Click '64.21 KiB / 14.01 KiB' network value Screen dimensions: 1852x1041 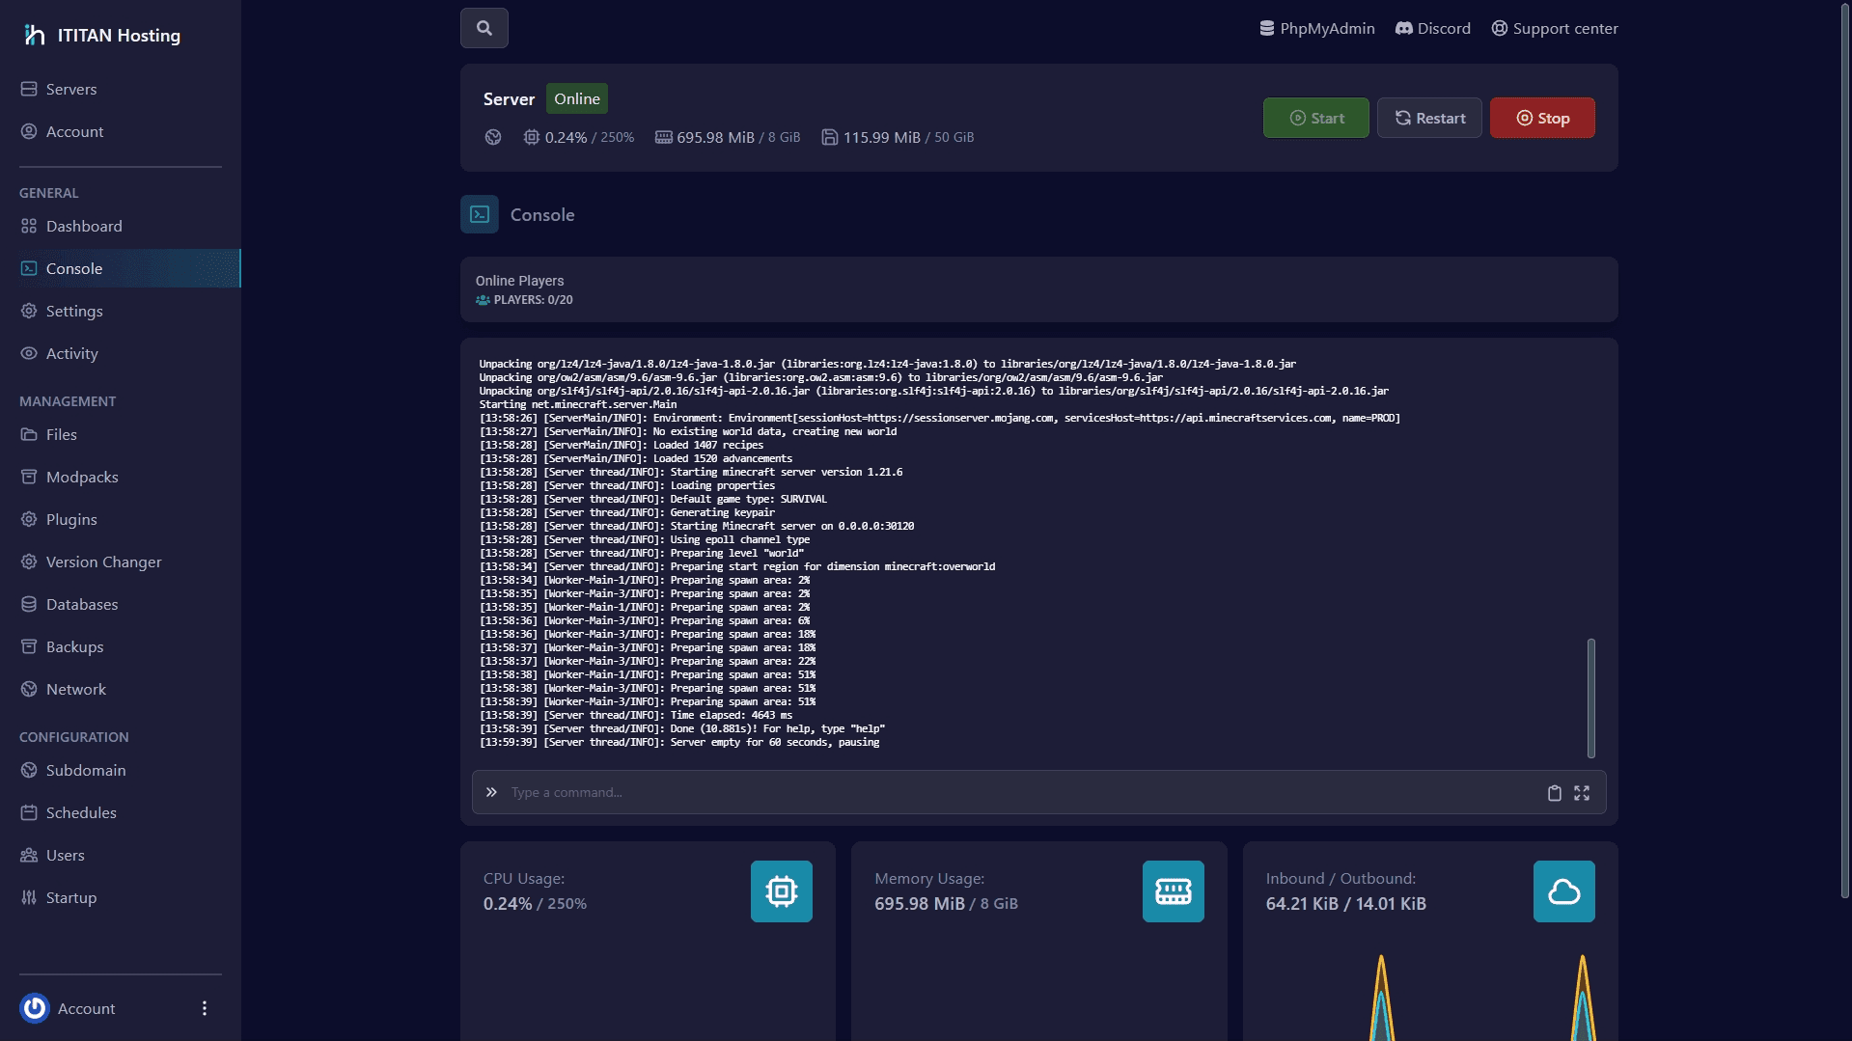pyautogui.click(x=1346, y=904)
